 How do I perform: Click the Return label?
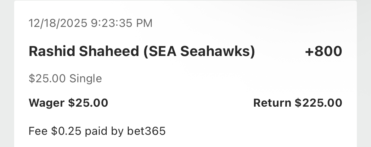click(x=272, y=103)
